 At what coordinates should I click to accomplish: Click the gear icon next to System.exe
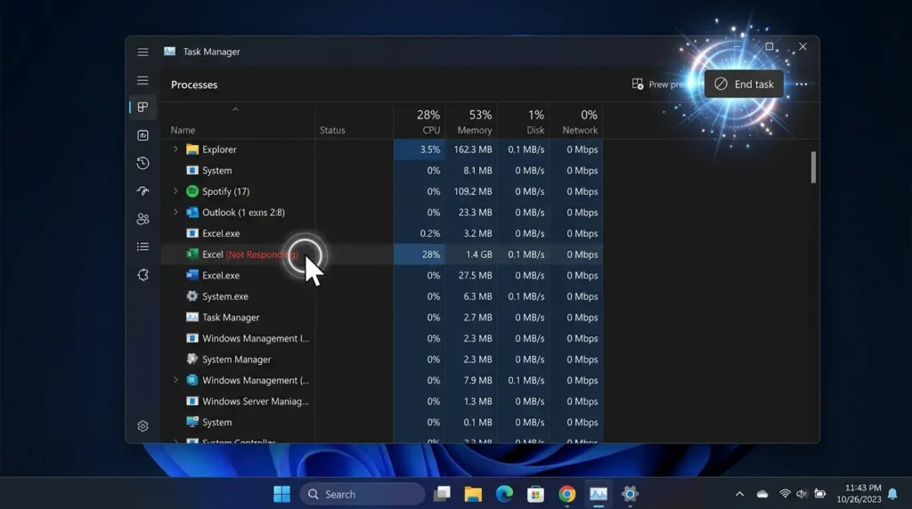pos(192,295)
